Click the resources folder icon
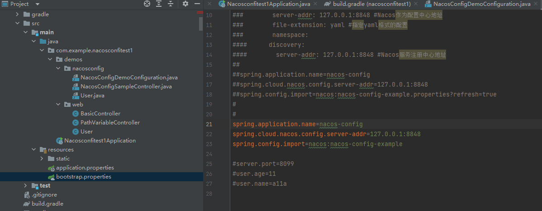Screen dimensions: 542x211 coord(43,150)
